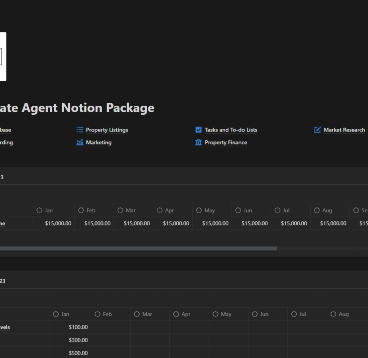Select the Jan column header in the lower table
This screenshot has width=368, height=358.
coord(70,314)
